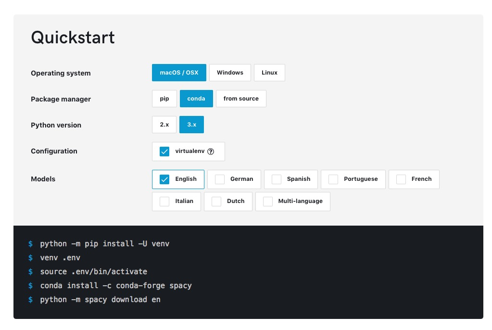Uncheck the virtualenv configuration checkbox
This screenshot has height=330, width=492.
164,152
